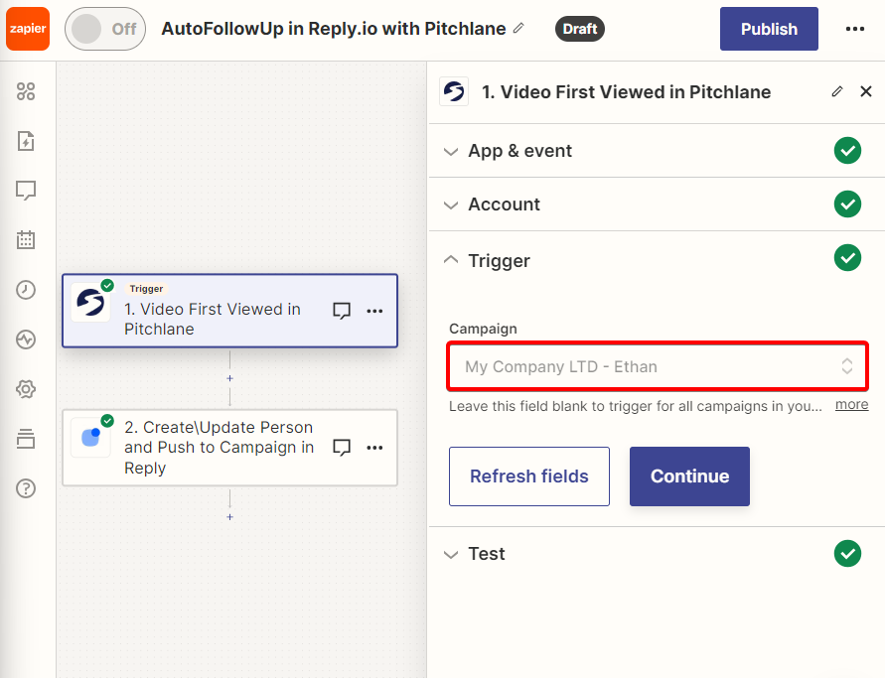The image size is (885, 678).
Task: Open the three-dot menu beside Publish
Action: (x=854, y=29)
